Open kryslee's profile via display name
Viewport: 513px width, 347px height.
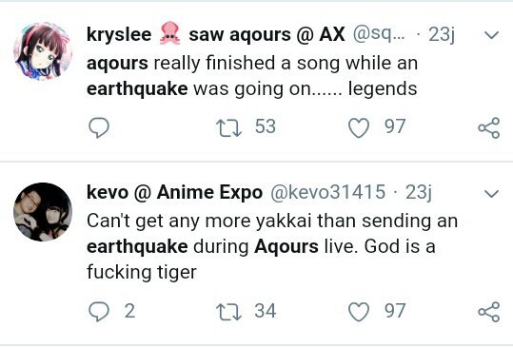[216, 35]
